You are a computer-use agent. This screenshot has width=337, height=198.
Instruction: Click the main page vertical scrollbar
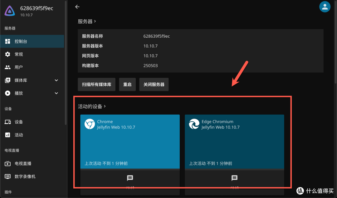point(336,42)
